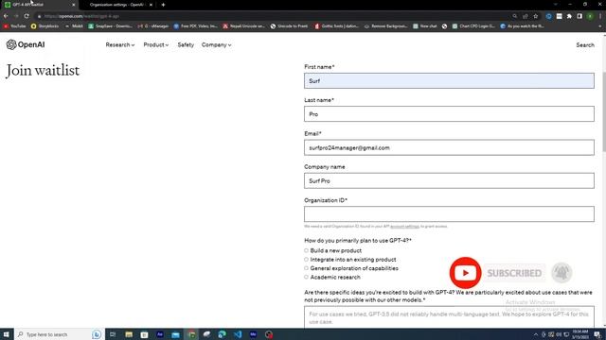This screenshot has width=606, height=340.
Task: Click the OpenAI logo in the header
Action: click(x=26, y=44)
